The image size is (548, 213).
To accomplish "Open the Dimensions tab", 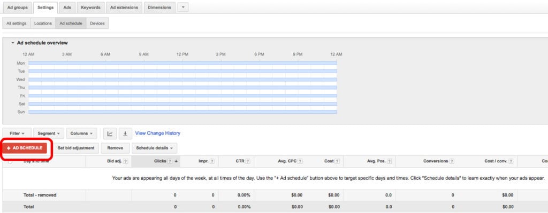I will (x=159, y=7).
